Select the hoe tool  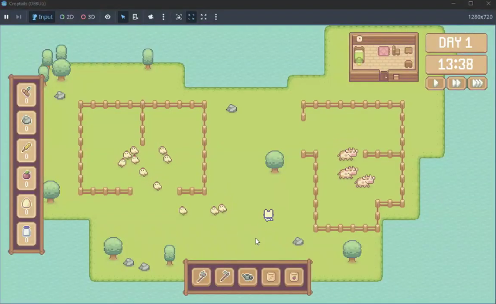pos(224,277)
